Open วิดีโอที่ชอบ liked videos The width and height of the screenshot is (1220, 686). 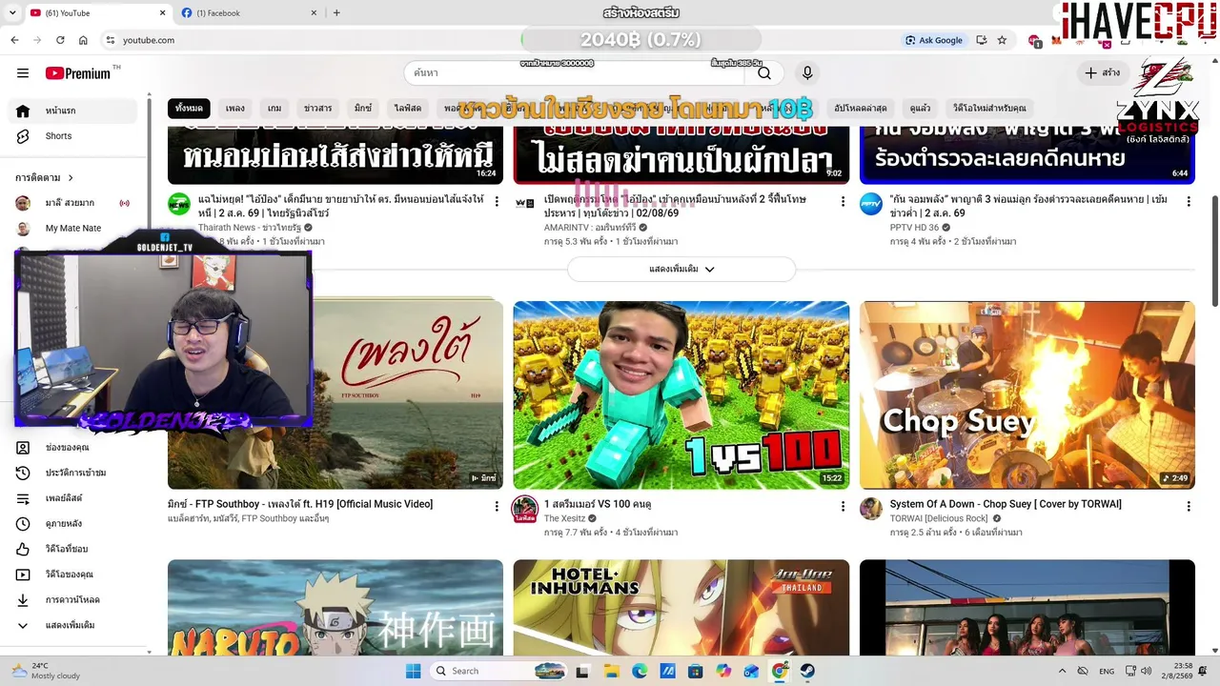[x=72, y=549]
